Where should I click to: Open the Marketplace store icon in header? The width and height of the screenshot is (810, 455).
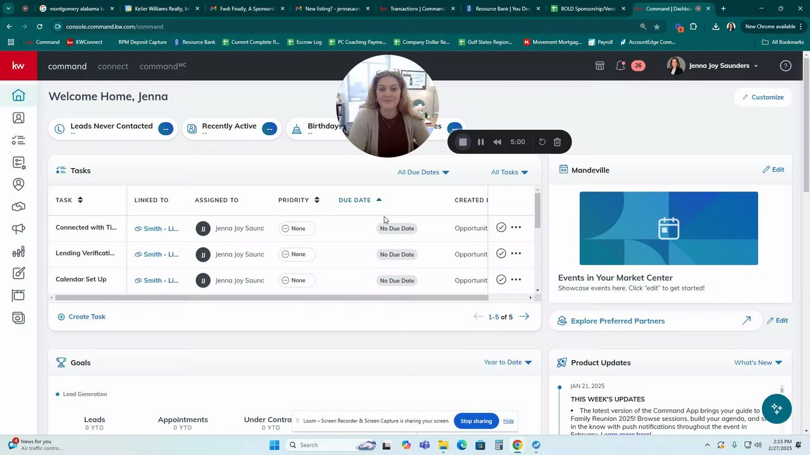click(x=600, y=66)
